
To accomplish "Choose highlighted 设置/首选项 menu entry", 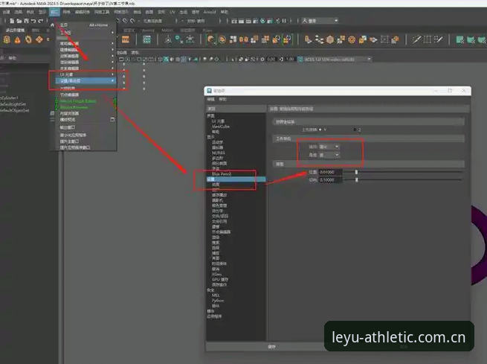I will [x=86, y=81].
